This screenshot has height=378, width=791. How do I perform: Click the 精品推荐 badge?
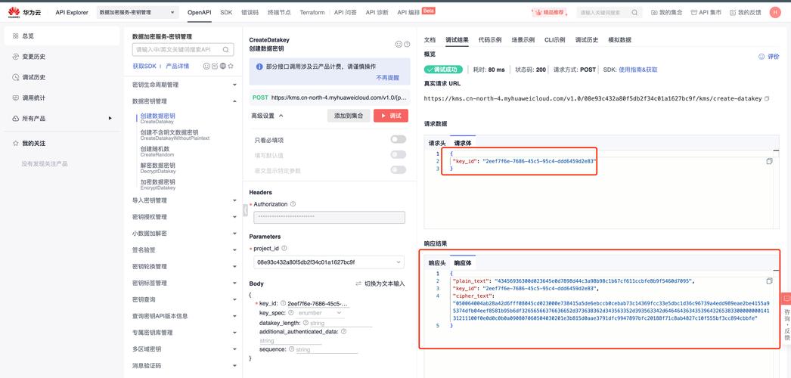pos(551,13)
